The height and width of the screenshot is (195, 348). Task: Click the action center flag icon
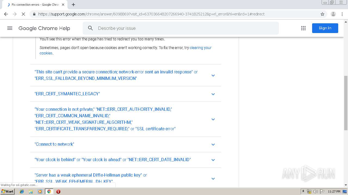[322, 191]
